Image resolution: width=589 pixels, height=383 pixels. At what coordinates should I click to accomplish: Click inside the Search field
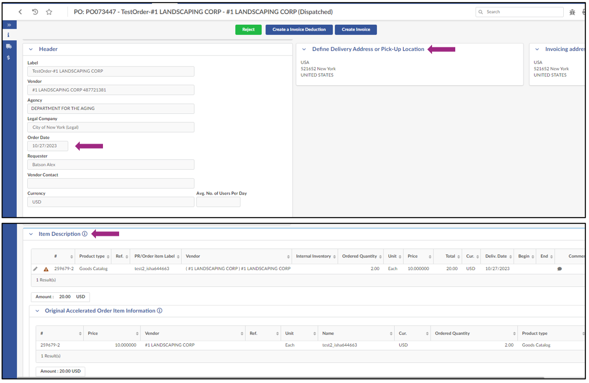tap(519, 12)
